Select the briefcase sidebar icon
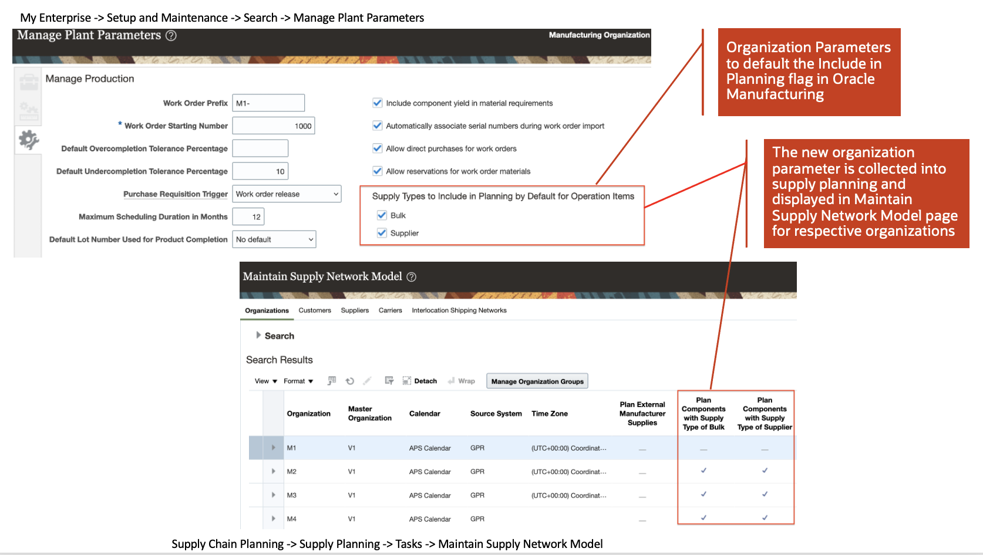This screenshot has height=555, width=983. 28,82
